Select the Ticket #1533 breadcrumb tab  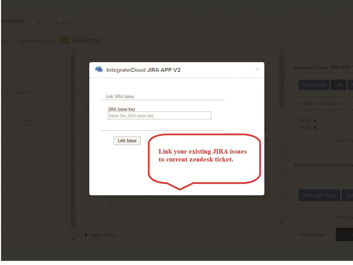pos(84,41)
